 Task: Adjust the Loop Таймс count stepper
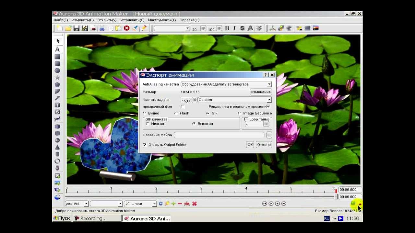266,124
